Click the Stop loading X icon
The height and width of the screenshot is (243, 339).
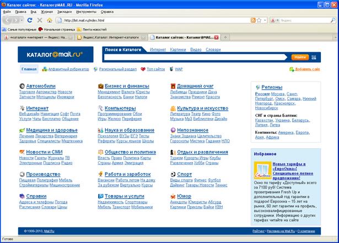(39, 20)
